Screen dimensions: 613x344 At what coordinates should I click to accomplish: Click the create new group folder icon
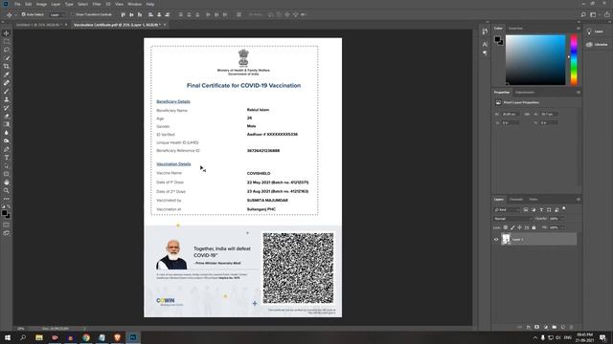click(555, 327)
